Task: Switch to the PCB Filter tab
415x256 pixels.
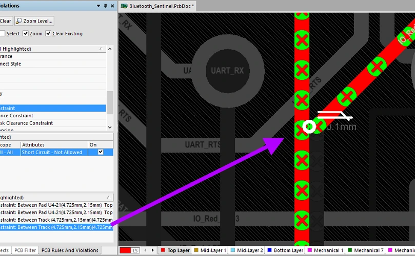Action: pyautogui.click(x=25, y=250)
